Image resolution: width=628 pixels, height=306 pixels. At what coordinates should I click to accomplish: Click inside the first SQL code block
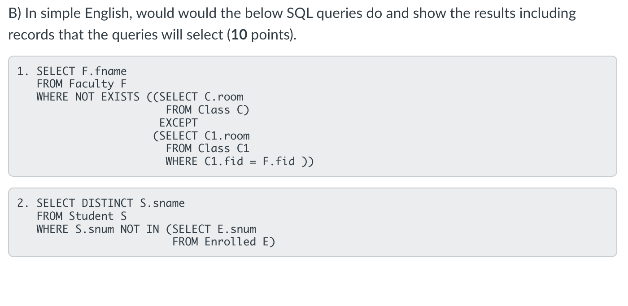pyautogui.click(x=313, y=116)
